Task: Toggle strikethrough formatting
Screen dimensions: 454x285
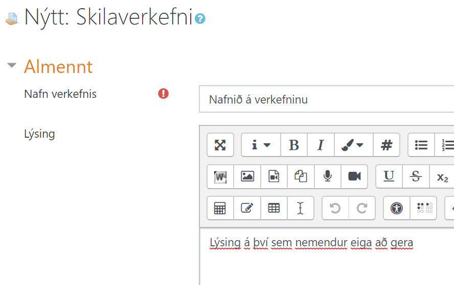Action: tap(416, 176)
